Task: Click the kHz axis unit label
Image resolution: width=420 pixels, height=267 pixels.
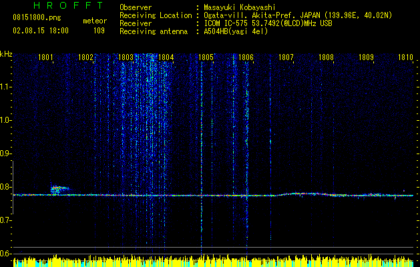Action: pos(6,54)
